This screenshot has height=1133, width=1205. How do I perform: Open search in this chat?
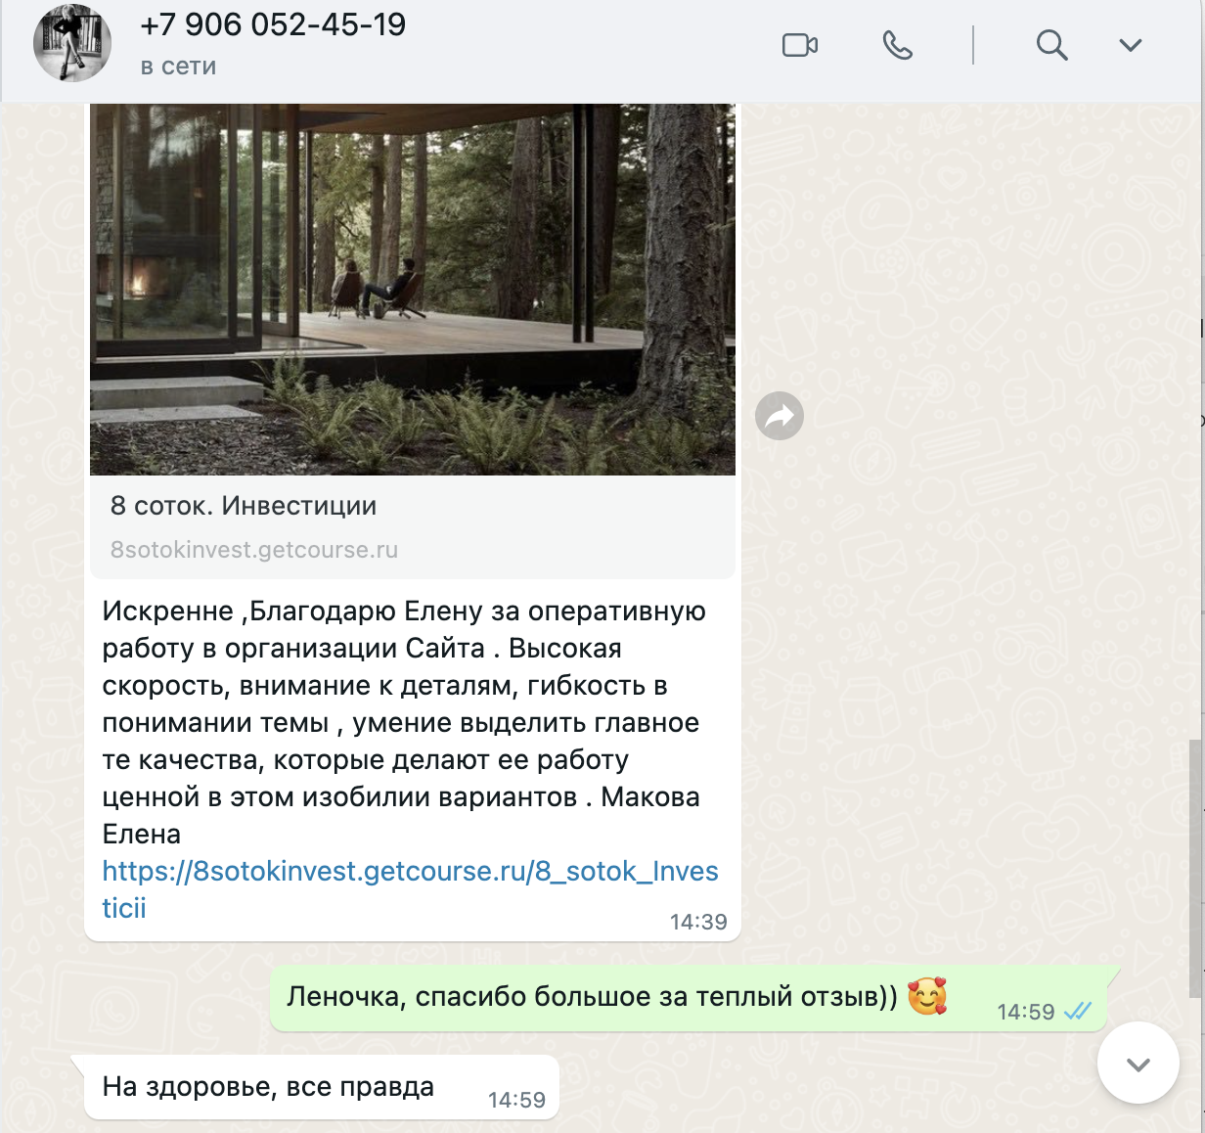[x=1051, y=45]
